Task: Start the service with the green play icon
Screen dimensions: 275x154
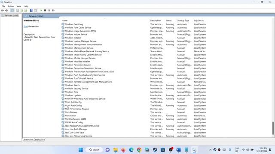Action: (41, 10)
